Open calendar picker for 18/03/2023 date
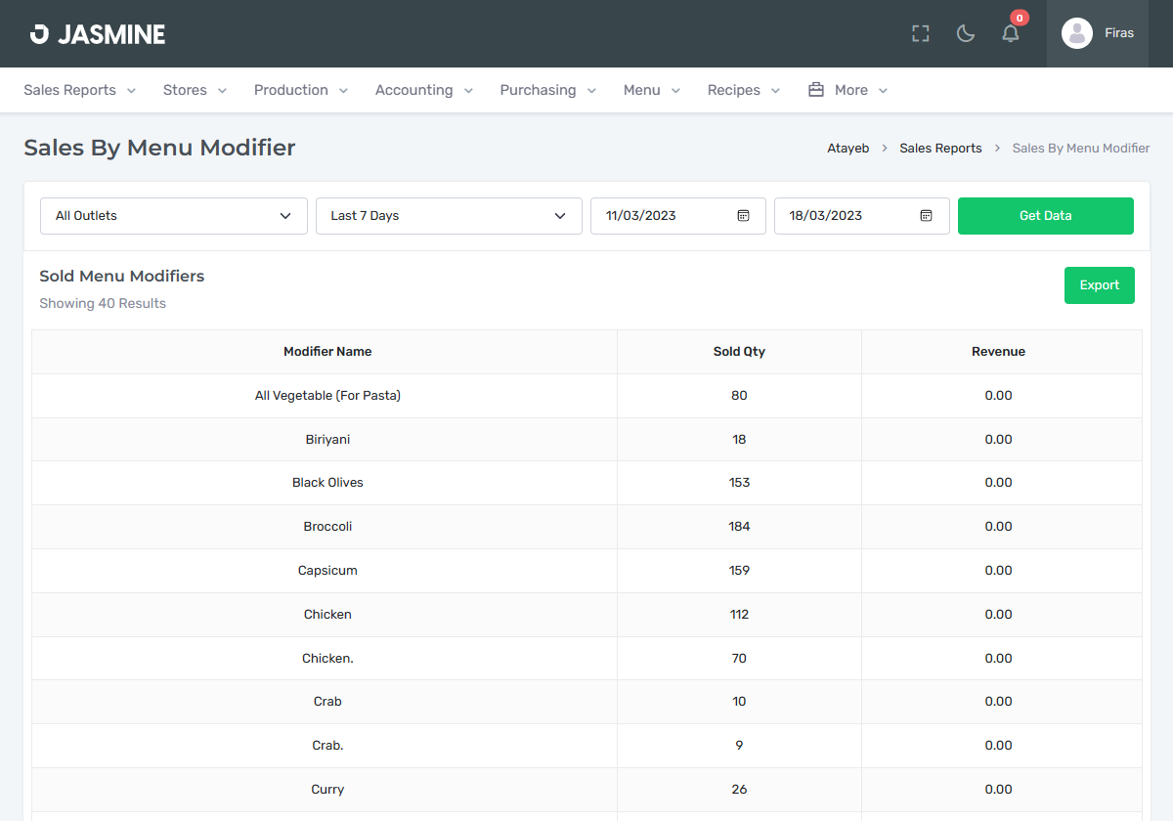The width and height of the screenshot is (1173, 821). coord(927,216)
